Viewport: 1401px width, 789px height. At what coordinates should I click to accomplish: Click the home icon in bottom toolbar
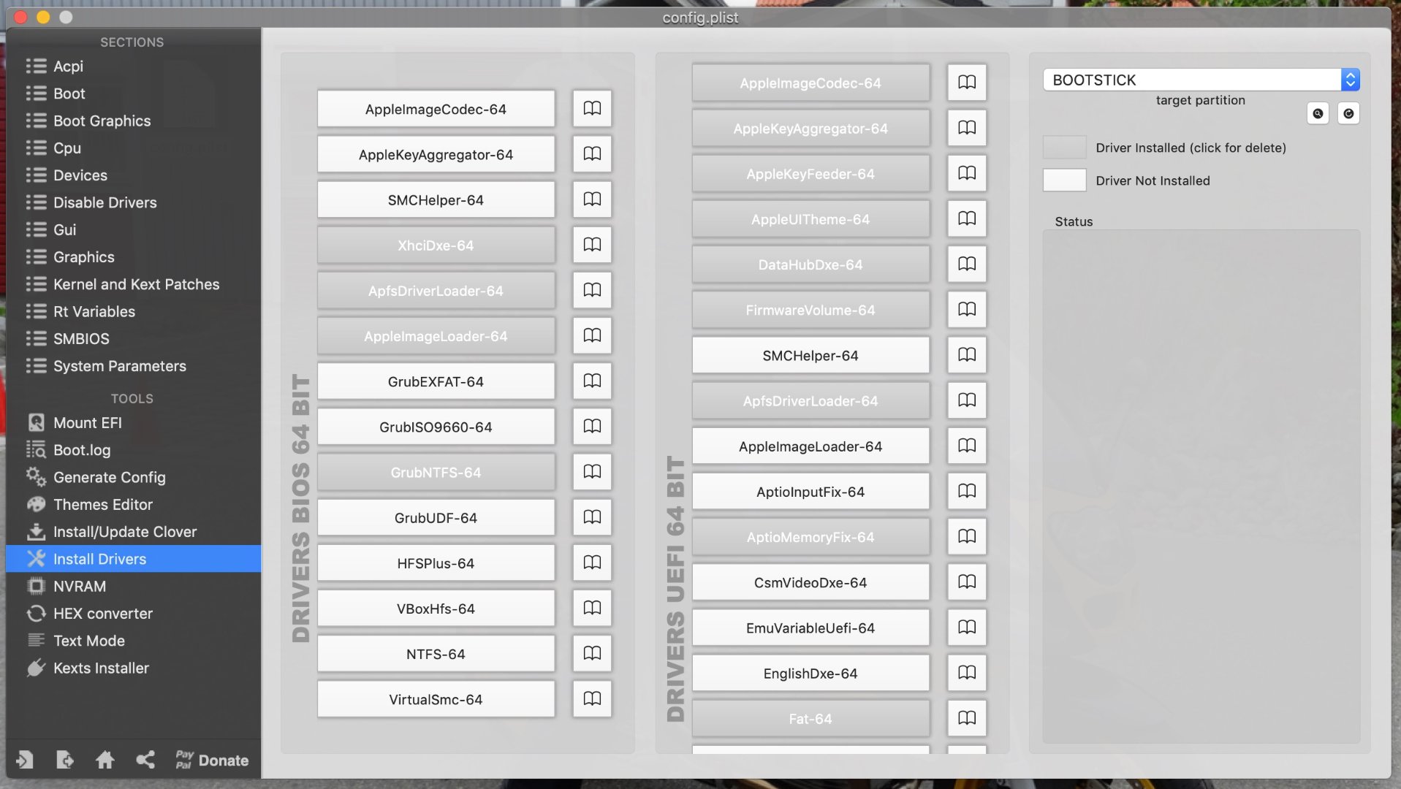click(105, 760)
